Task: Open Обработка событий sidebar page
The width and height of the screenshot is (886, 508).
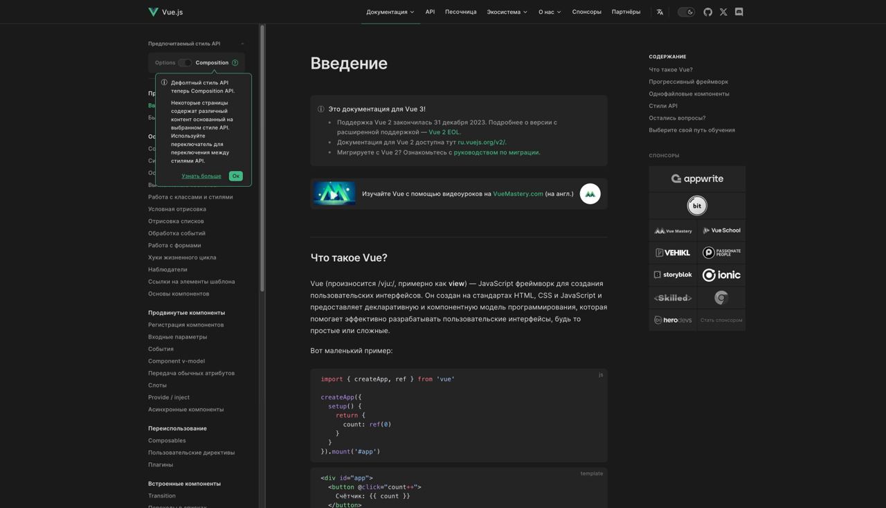Action: (x=177, y=233)
